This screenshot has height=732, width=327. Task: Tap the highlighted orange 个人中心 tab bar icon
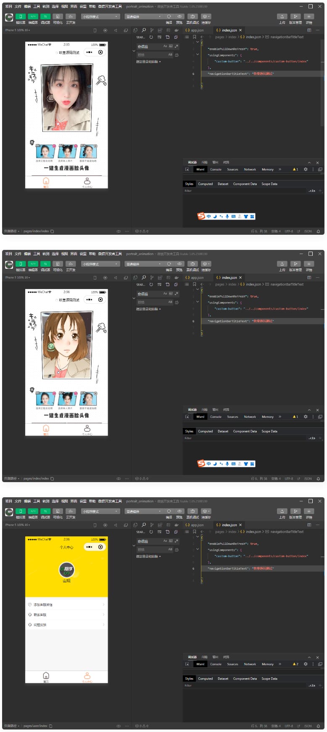[x=87, y=676]
